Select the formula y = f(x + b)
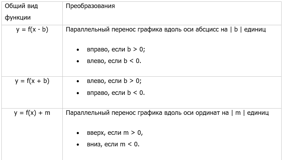The image size is (283, 160). (32, 81)
